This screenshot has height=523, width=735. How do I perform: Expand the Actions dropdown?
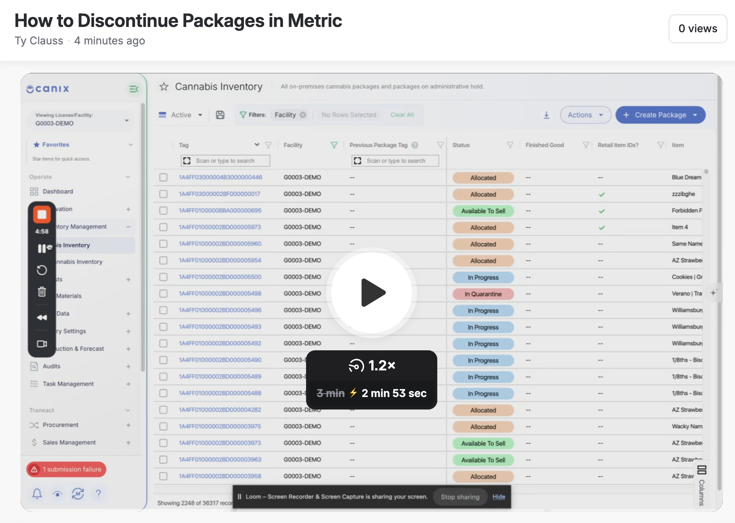click(x=586, y=115)
